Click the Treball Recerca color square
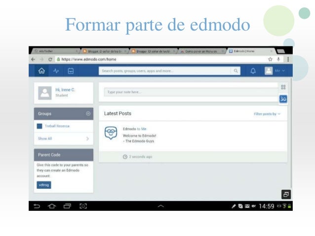 (39, 126)
